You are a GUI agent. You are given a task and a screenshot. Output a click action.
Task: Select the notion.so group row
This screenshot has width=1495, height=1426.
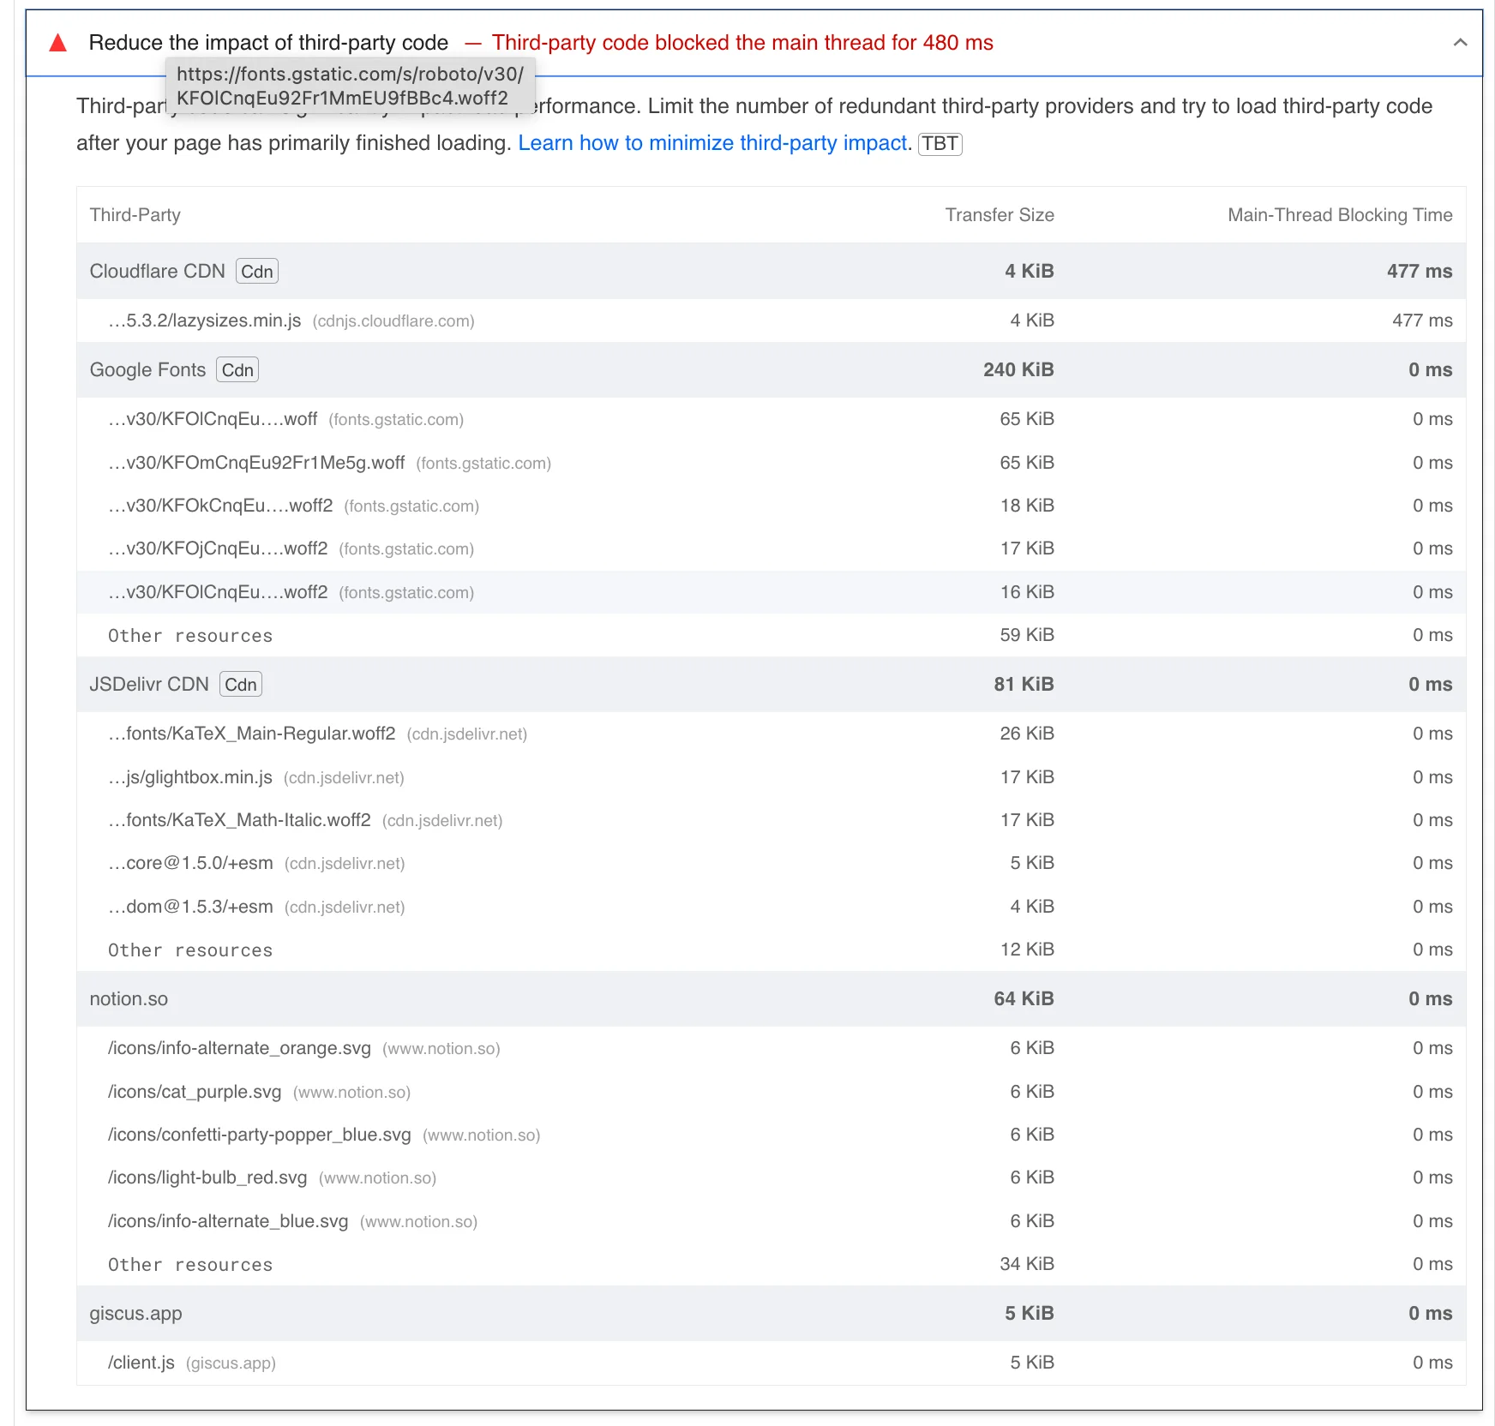click(x=129, y=999)
